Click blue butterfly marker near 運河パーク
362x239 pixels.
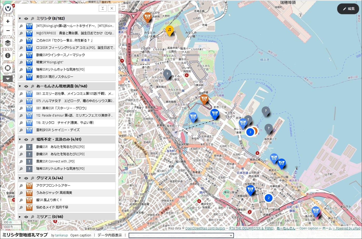[215, 114]
